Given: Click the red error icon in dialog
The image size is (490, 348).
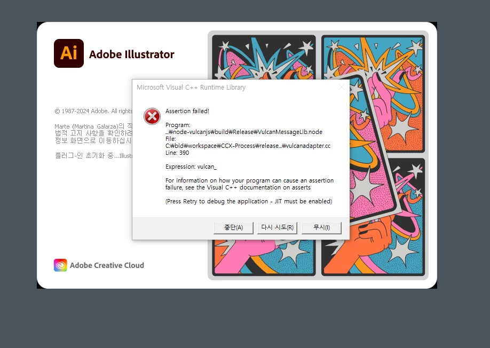Looking at the screenshot, I should click(152, 116).
